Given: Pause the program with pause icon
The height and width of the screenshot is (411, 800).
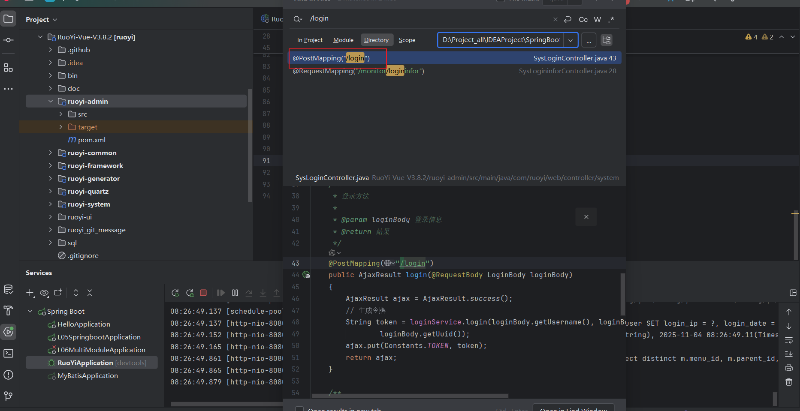Looking at the screenshot, I should point(235,293).
